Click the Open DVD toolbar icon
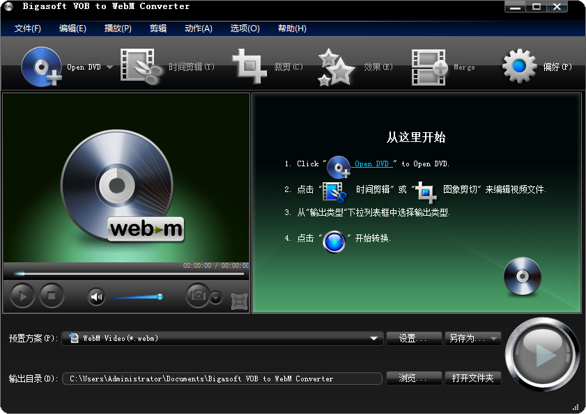Image resolution: width=586 pixels, height=414 pixels. (x=40, y=66)
